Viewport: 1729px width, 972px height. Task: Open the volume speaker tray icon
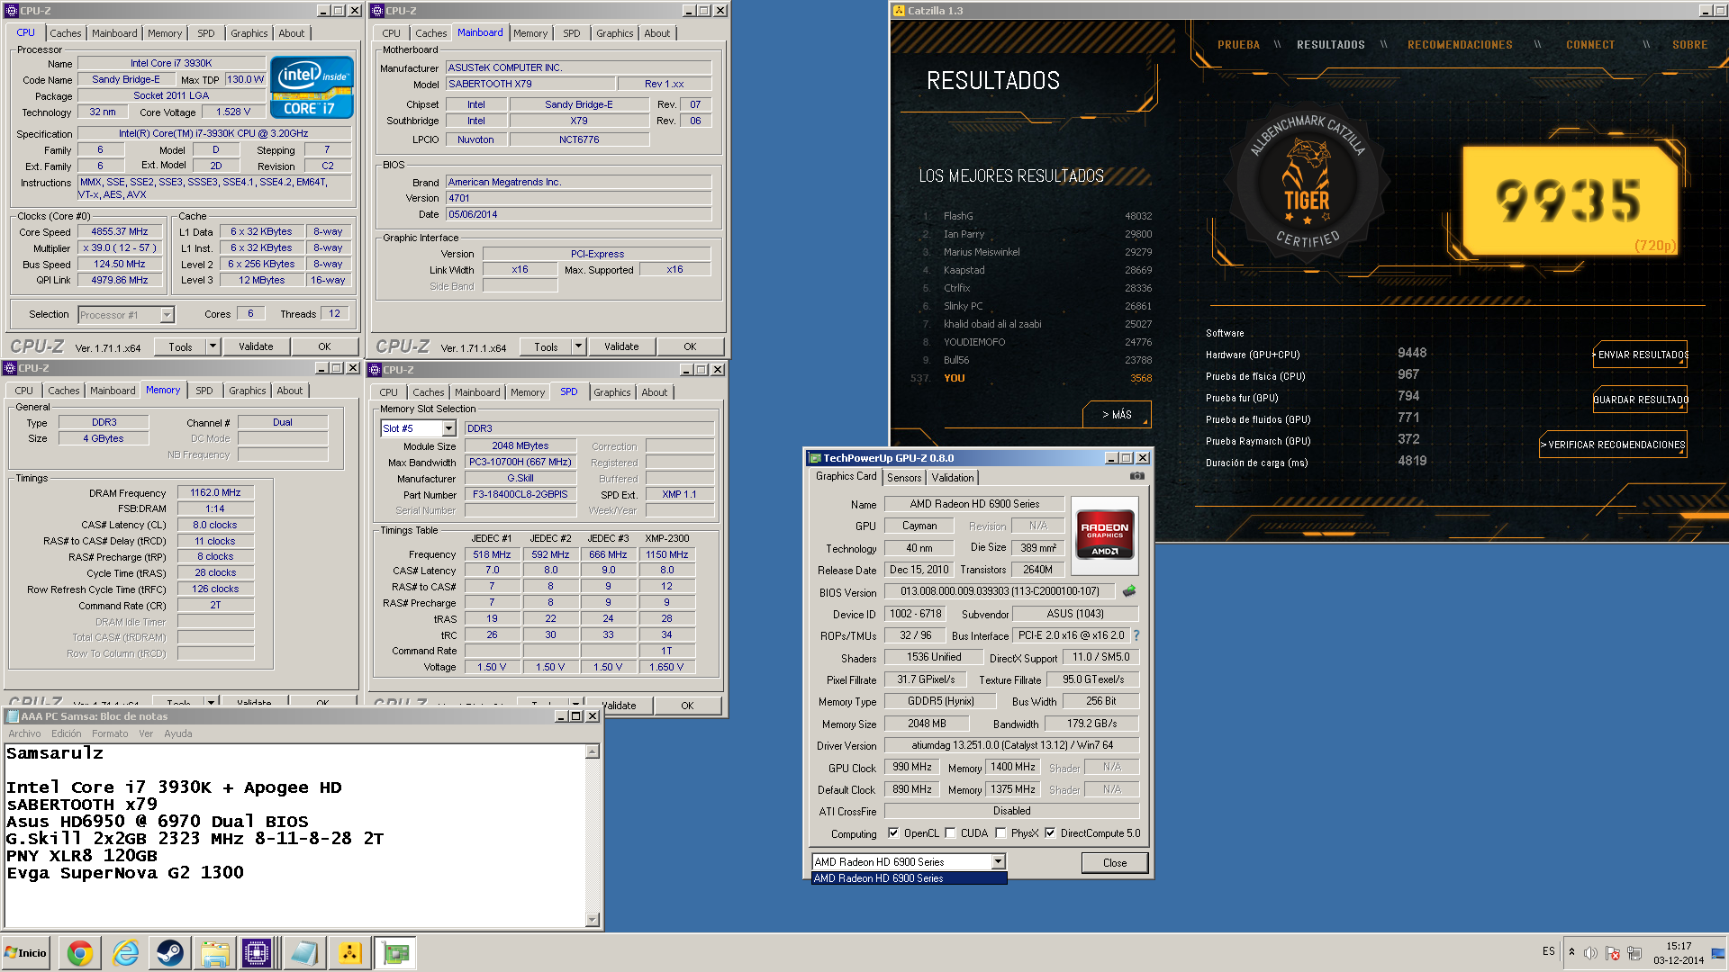coord(1591,953)
